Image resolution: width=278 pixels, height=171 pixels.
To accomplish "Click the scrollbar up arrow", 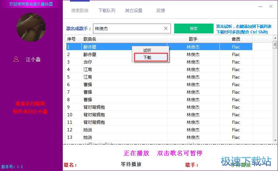I will coord(275,38).
